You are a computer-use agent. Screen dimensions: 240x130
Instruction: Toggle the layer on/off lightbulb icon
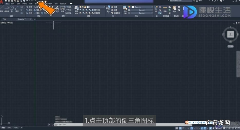(x=80, y=7)
